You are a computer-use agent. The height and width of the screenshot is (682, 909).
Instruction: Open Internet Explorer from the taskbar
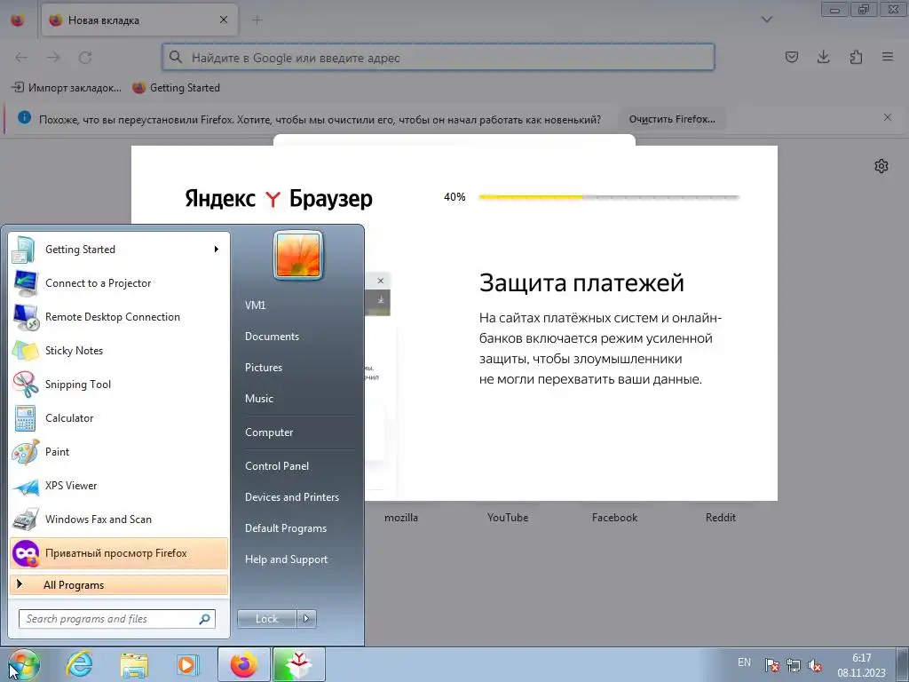pyautogui.click(x=79, y=664)
